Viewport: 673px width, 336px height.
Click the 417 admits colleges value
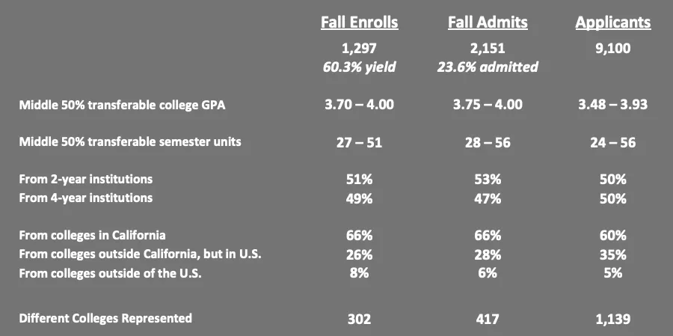(x=488, y=319)
